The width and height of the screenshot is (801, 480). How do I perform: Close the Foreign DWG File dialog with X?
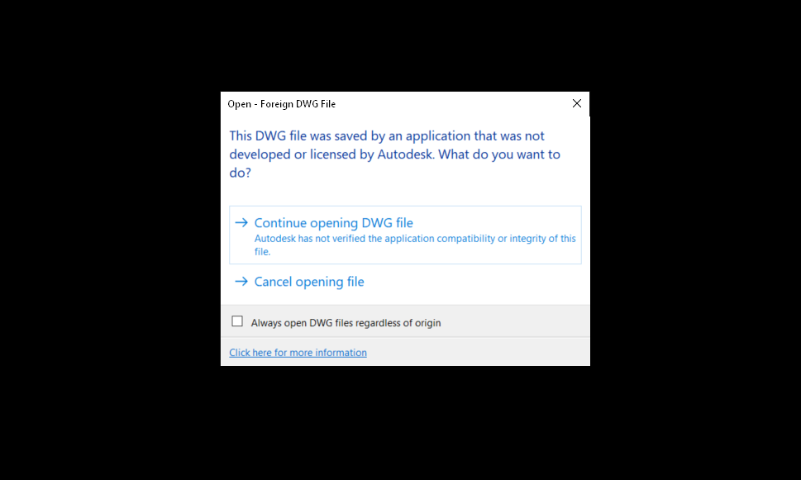(x=577, y=104)
